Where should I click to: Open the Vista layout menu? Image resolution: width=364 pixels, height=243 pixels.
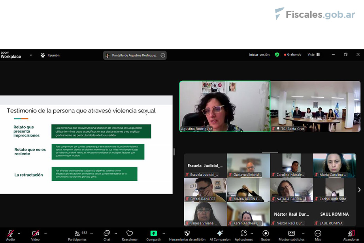pos(313,55)
